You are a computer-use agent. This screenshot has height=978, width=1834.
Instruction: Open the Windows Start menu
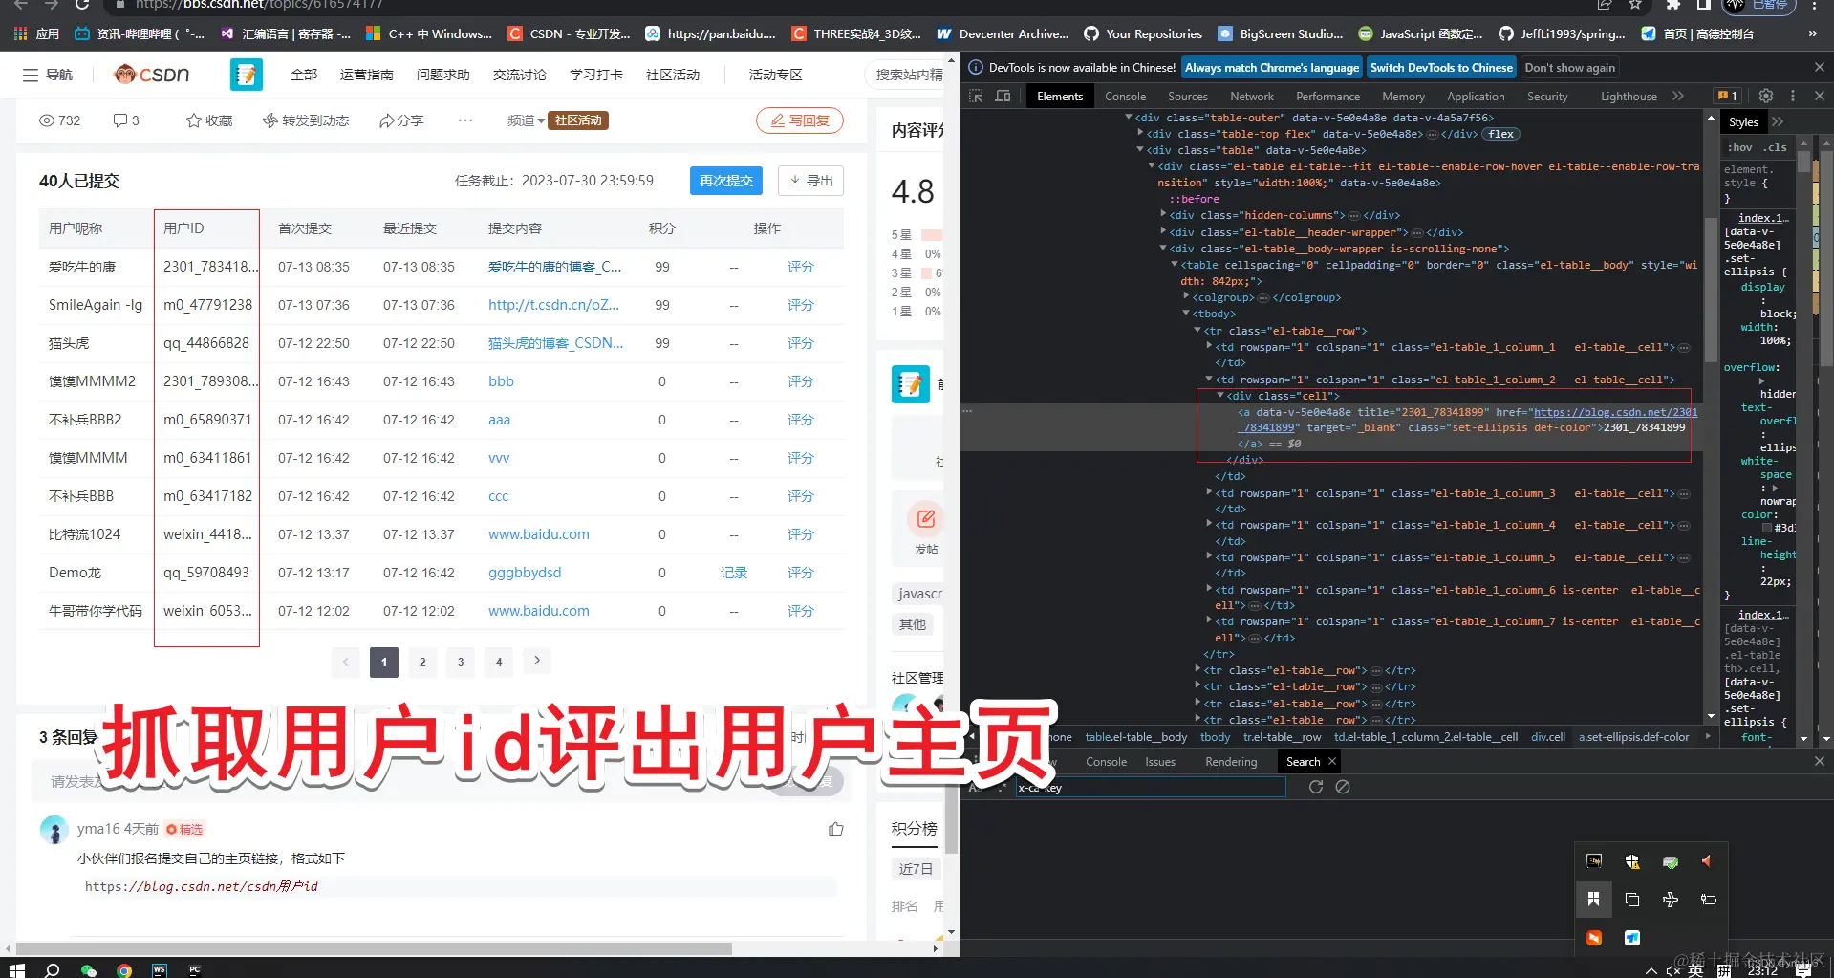(16, 969)
